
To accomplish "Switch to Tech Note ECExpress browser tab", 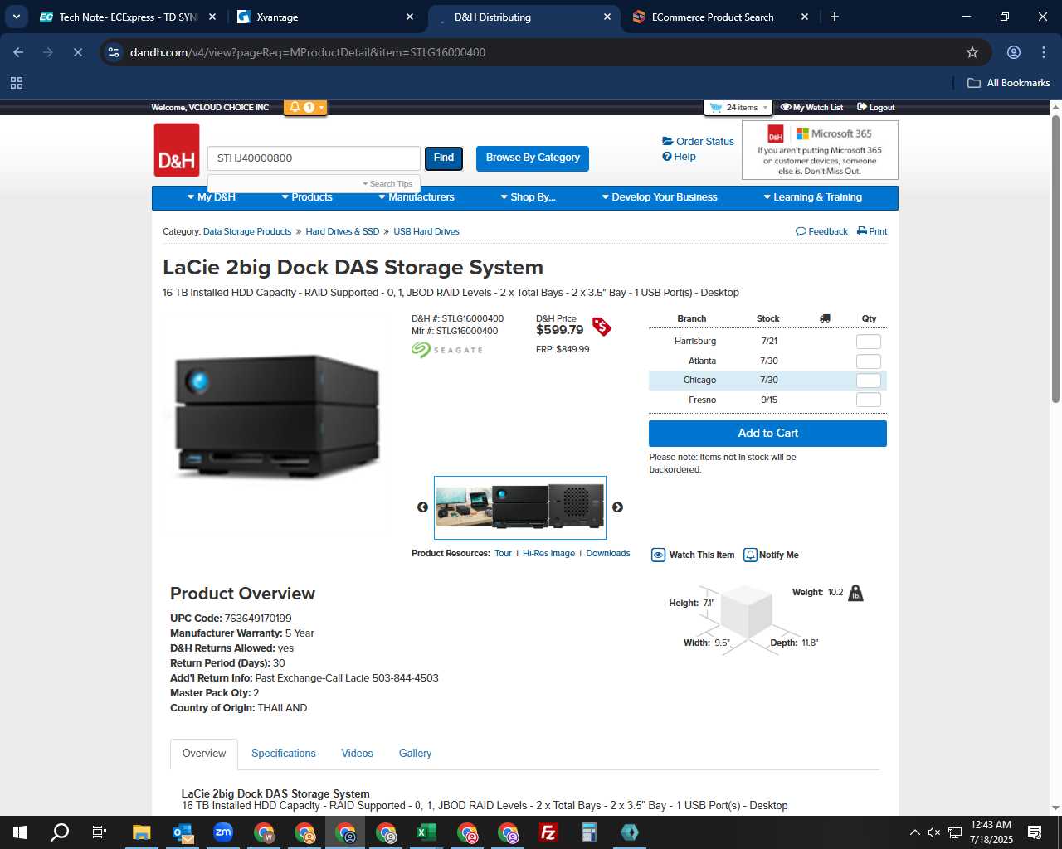I will 129,17.
